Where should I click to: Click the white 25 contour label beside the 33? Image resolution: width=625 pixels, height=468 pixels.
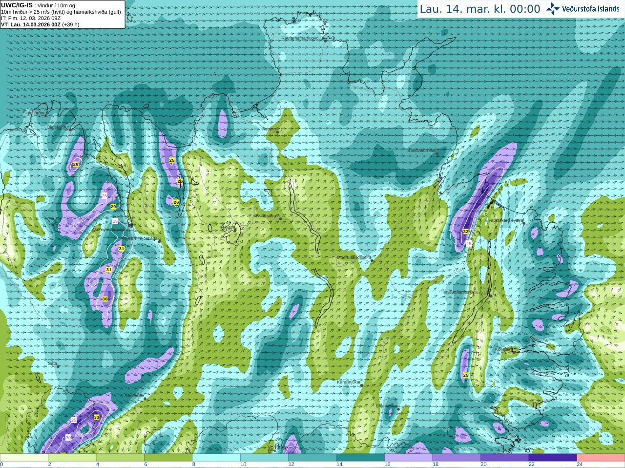pos(74,420)
